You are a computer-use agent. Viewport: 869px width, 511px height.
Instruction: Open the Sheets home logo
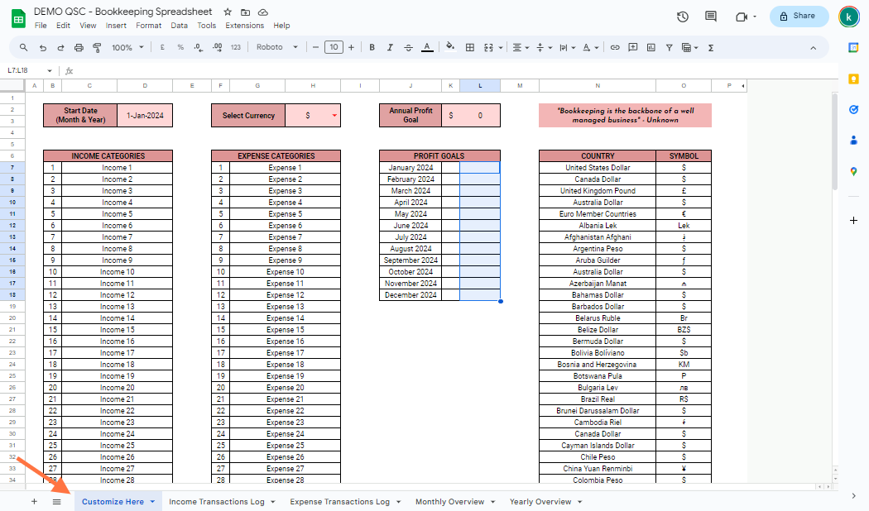[18, 18]
